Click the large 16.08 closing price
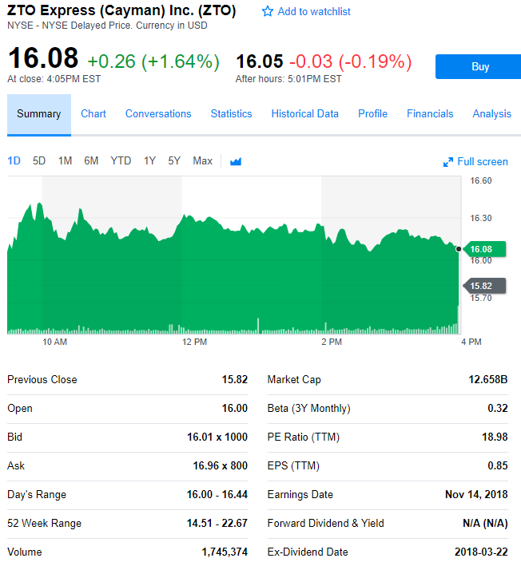Image resolution: width=521 pixels, height=562 pixels. click(x=43, y=58)
